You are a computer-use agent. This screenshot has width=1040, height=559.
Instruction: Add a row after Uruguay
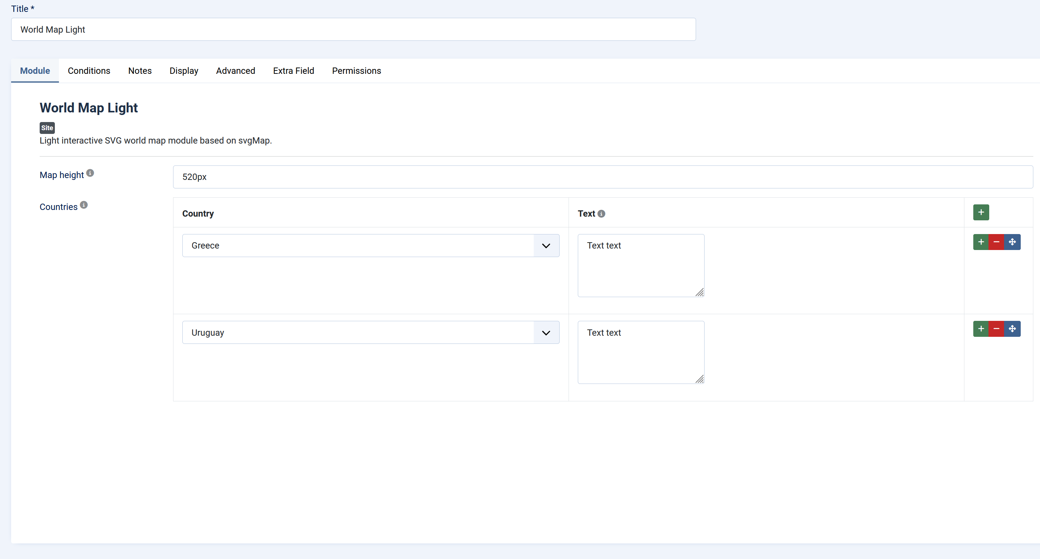click(x=981, y=329)
